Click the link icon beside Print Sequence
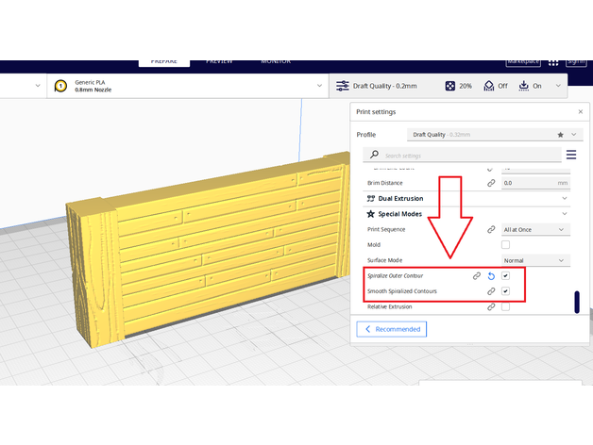This screenshot has width=593, height=445. [x=491, y=229]
